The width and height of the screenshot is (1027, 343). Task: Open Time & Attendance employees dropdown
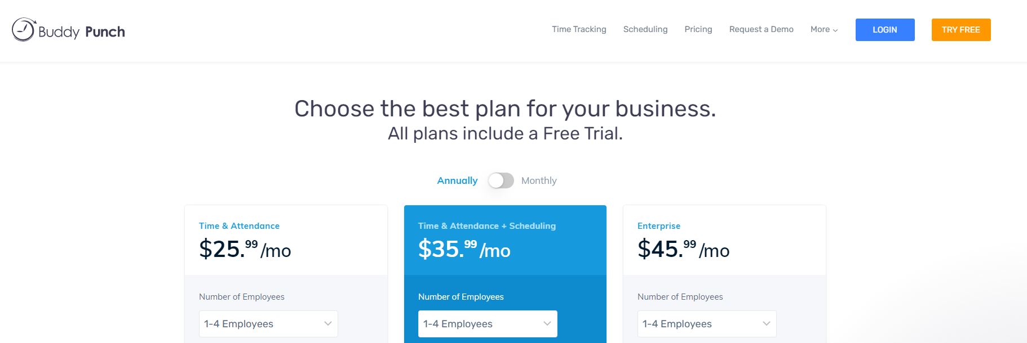[268, 324]
